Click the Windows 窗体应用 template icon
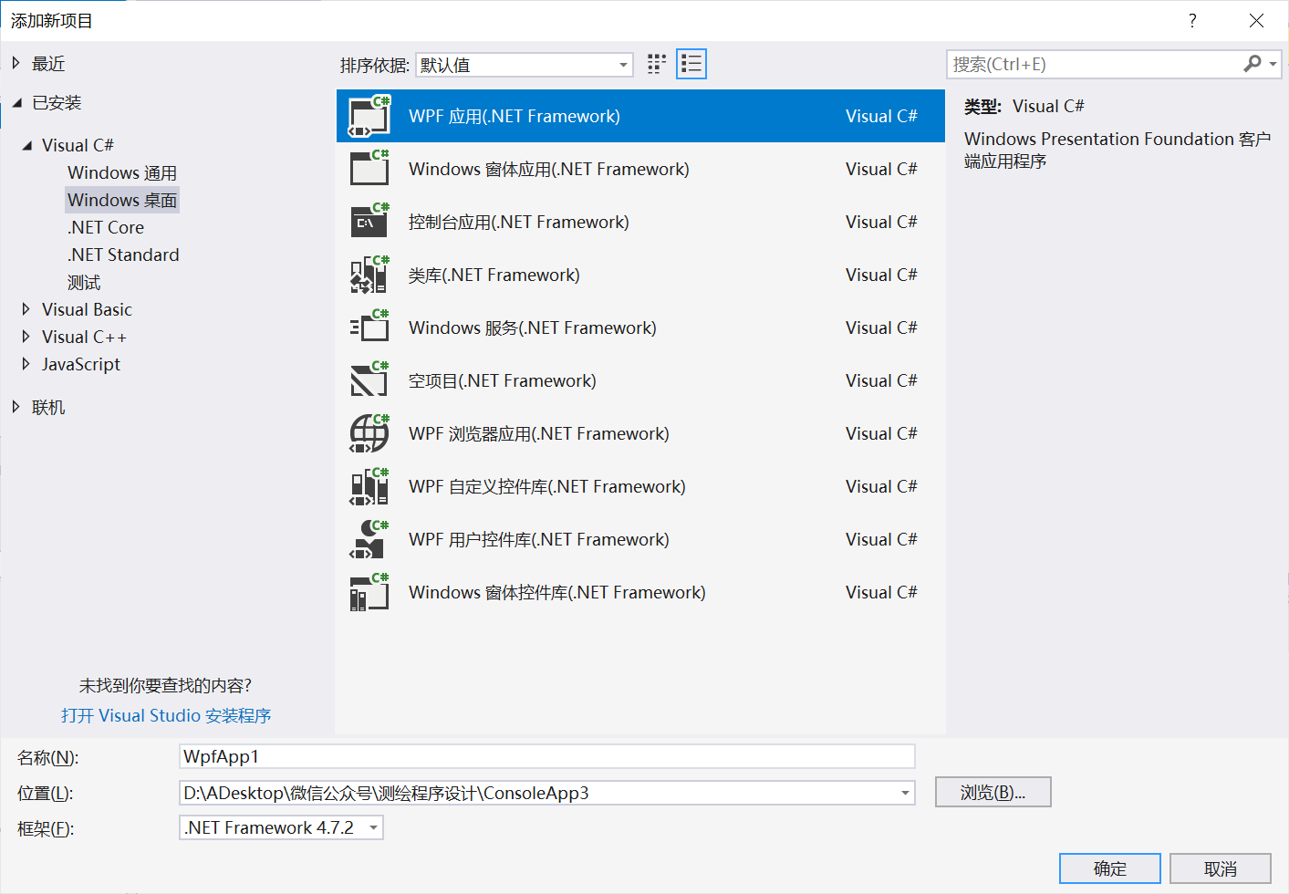Viewport: 1289px width, 894px height. click(x=369, y=169)
